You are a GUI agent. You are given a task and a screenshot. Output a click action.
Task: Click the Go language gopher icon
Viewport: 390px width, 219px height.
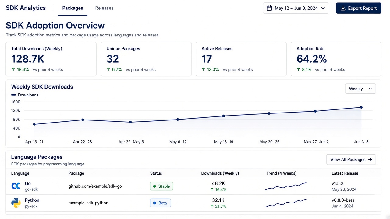click(x=16, y=186)
